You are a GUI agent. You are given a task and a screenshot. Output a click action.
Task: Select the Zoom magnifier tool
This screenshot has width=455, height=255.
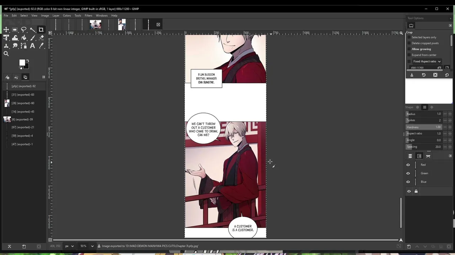click(6, 54)
